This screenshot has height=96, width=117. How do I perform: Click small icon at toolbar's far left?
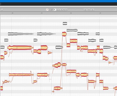pos(2,10)
